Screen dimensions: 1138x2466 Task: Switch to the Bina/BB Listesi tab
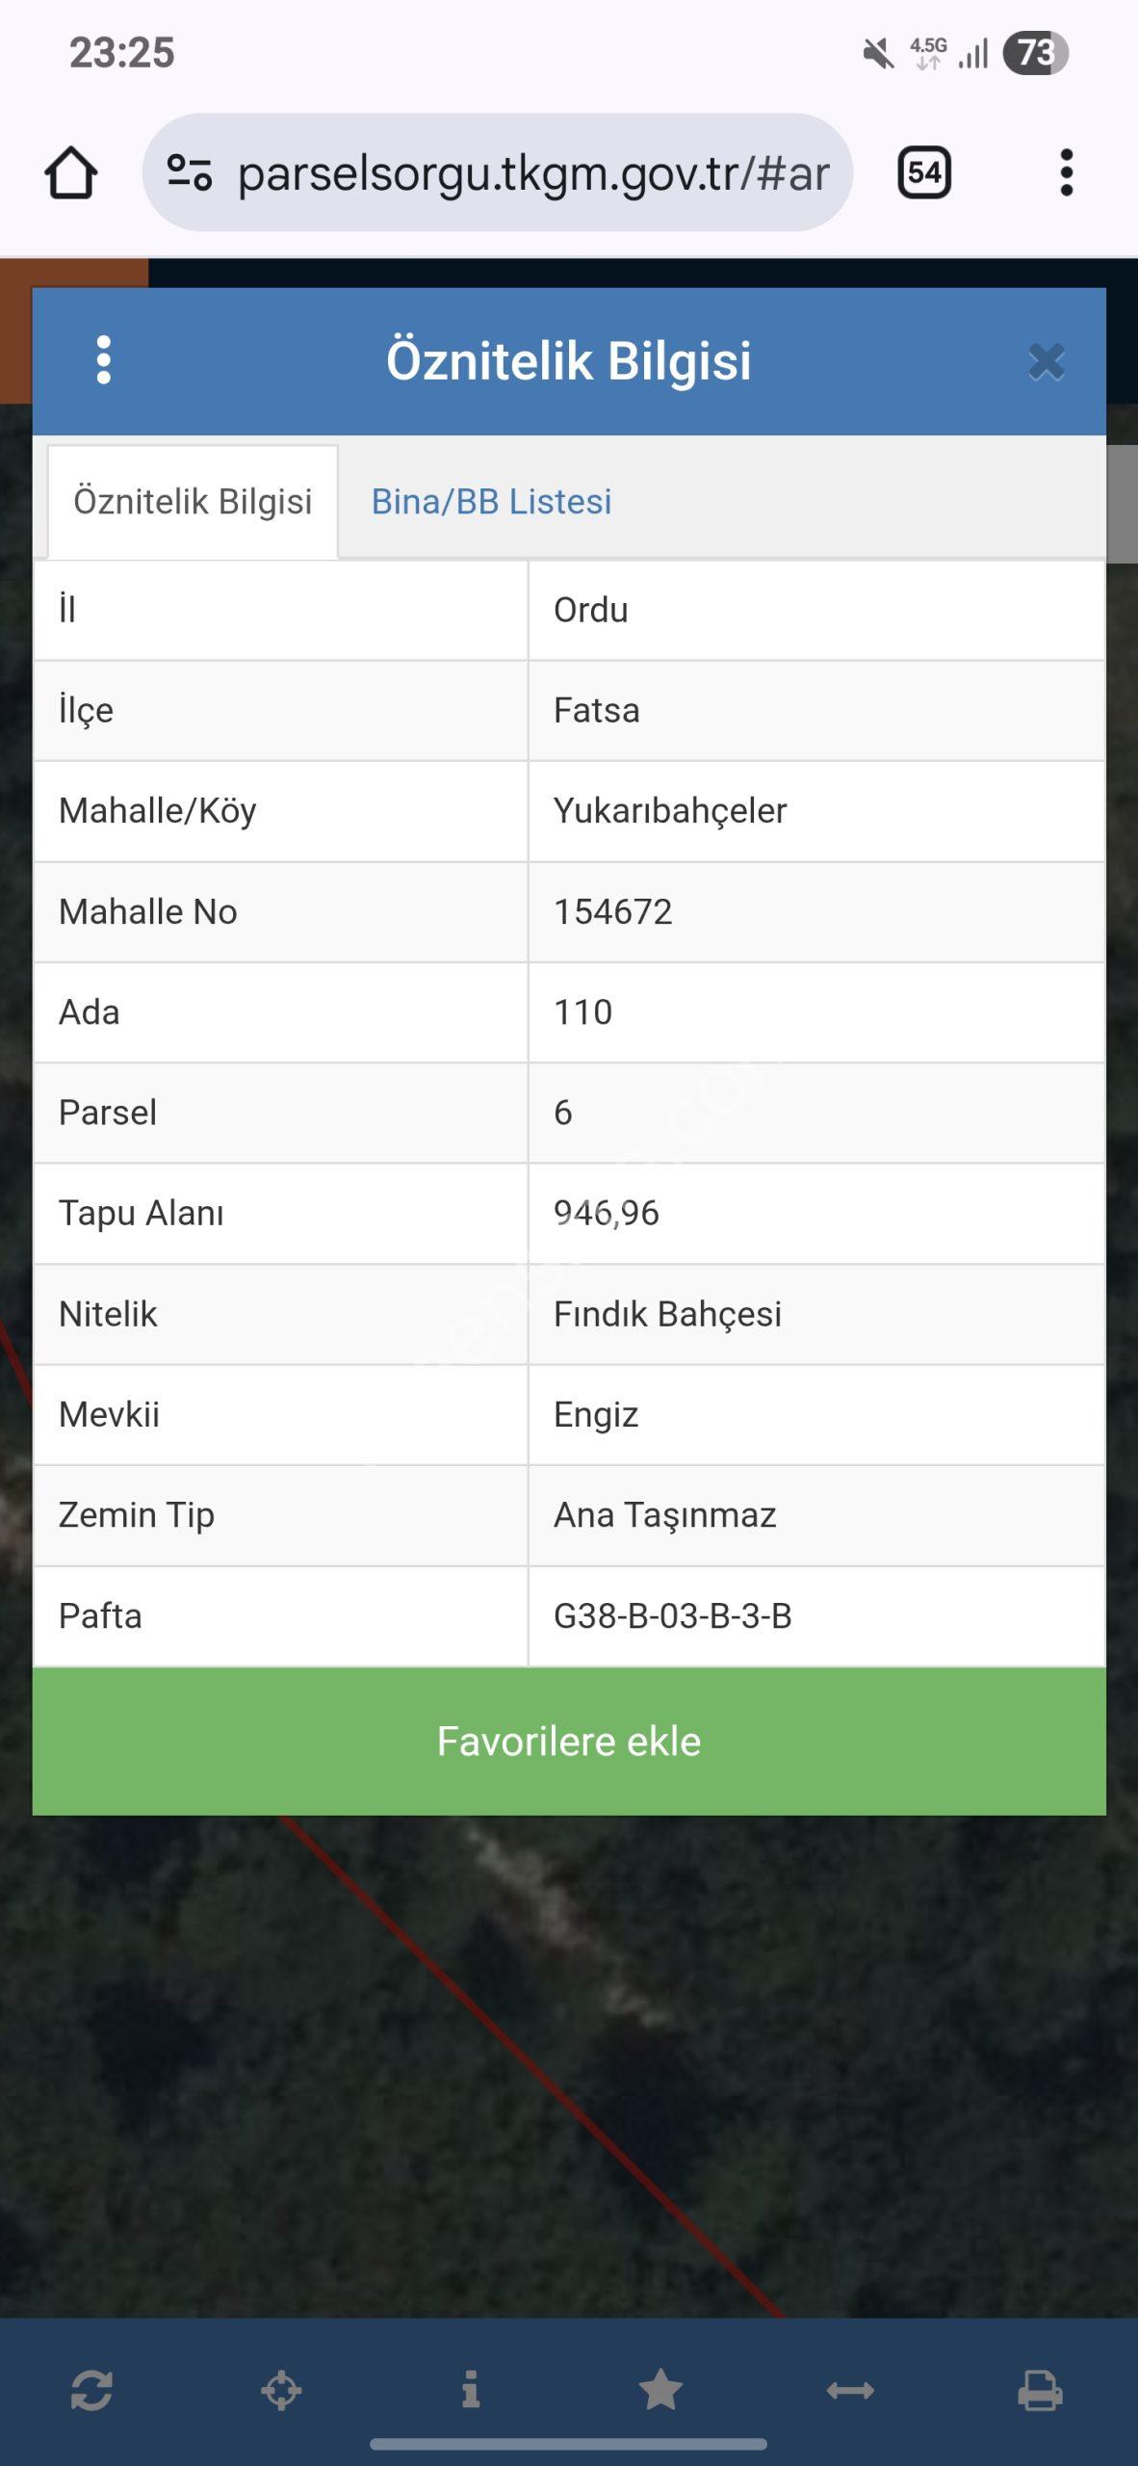pos(491,502)
